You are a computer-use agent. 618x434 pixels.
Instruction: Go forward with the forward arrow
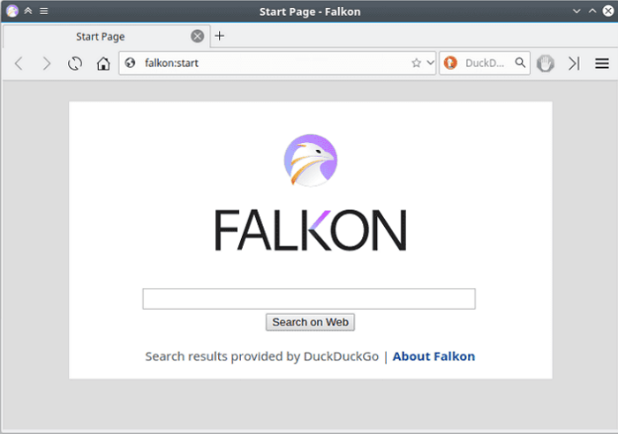click(x=47, y=63)
